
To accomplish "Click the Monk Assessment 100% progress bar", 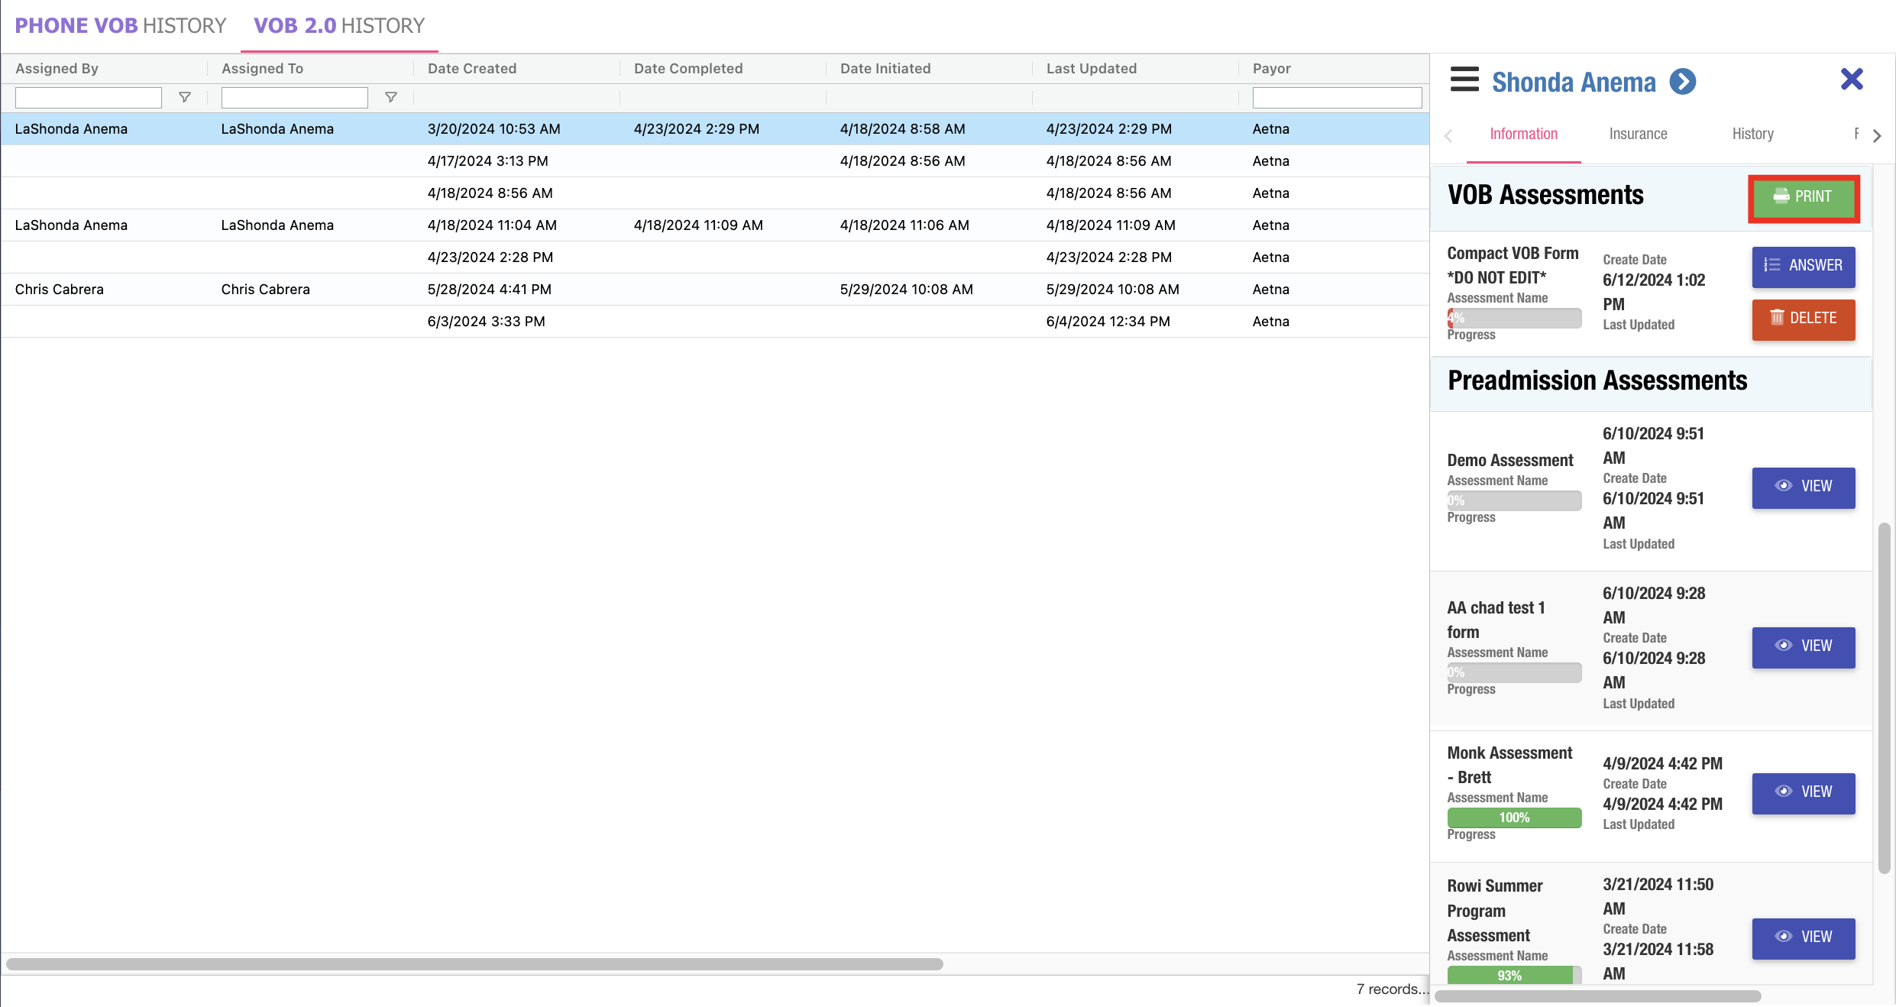I will (1513, 818).
